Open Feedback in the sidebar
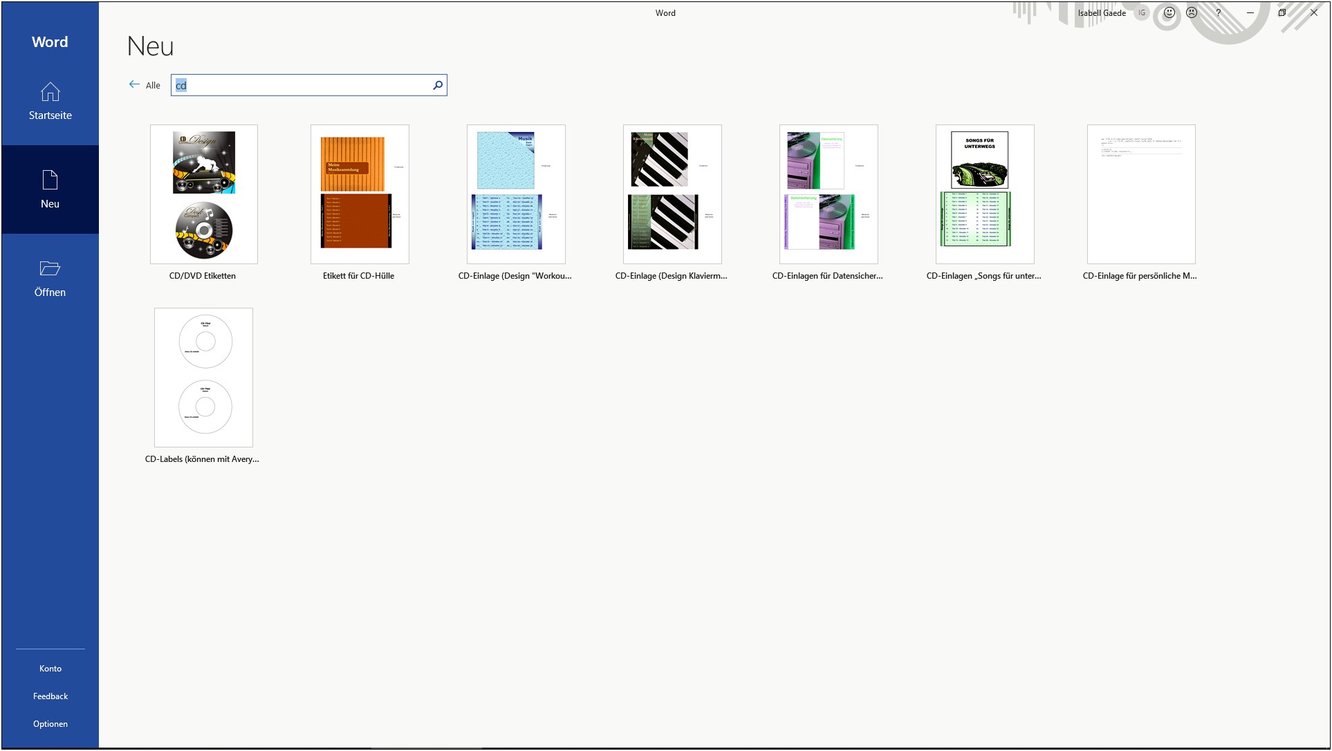 50,696
